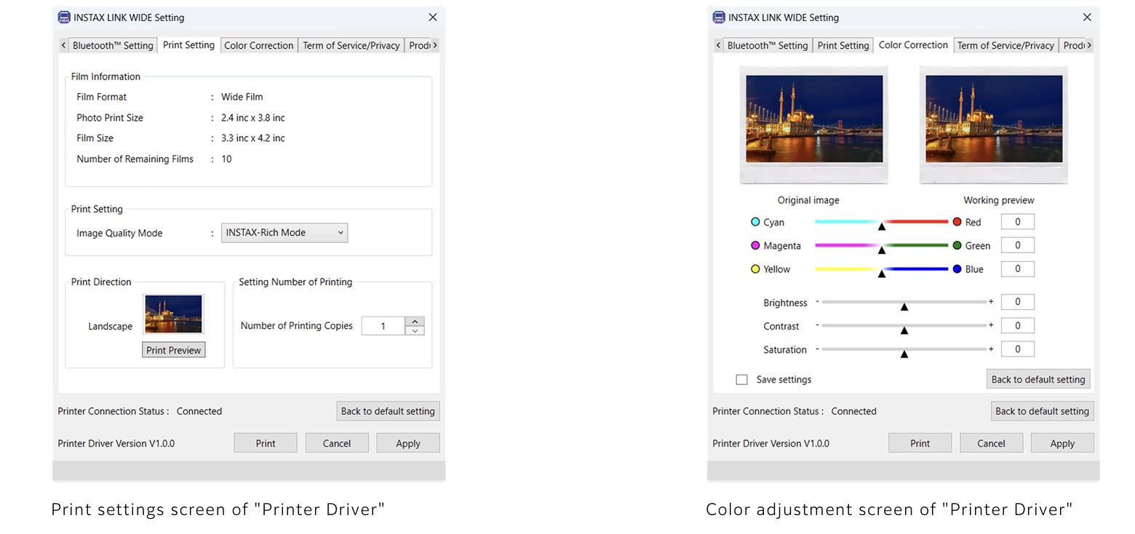Viewport: 1135px width, 534px height.
Task: Click the Print Preview button
Action: pos(173,349)
